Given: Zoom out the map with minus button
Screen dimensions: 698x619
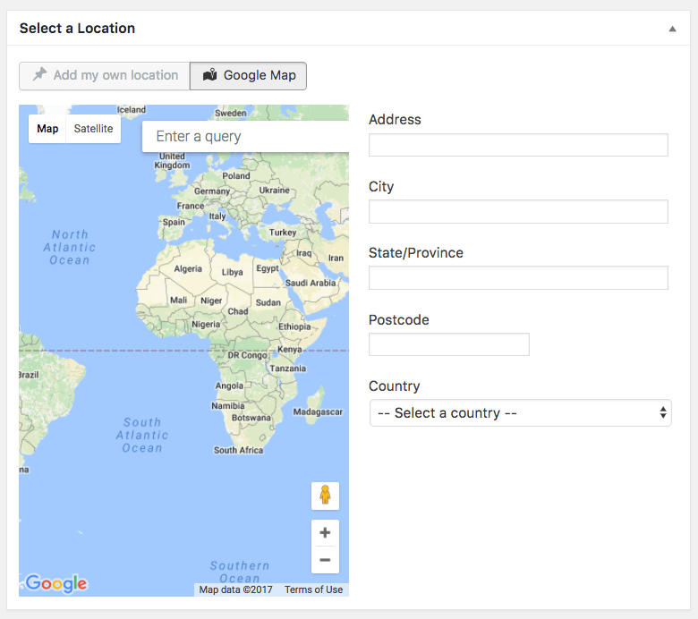Looking at the screenshot, I should pyautogui.click(x=325, y=560).
